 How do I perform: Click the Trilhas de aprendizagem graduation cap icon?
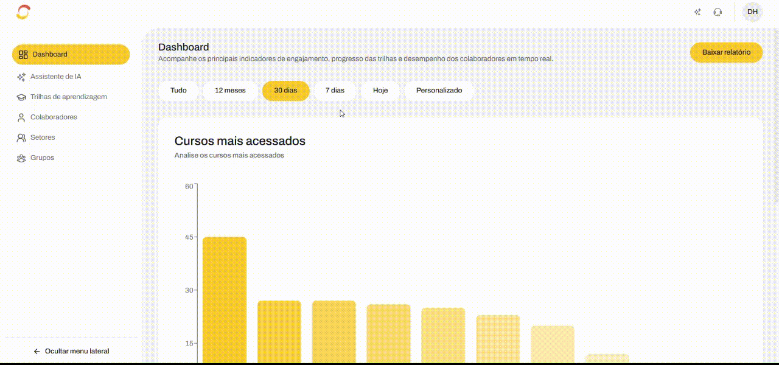pos(21,97)
